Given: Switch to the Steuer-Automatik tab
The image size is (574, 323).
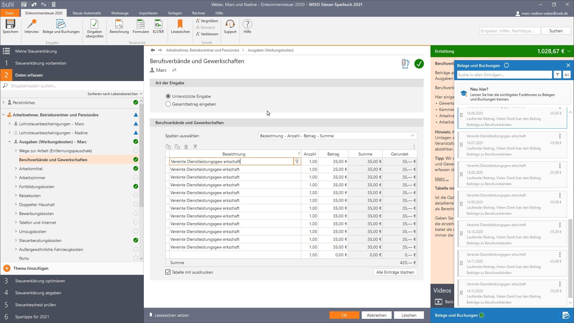Looking at the screenshot, I should (87, 13).
